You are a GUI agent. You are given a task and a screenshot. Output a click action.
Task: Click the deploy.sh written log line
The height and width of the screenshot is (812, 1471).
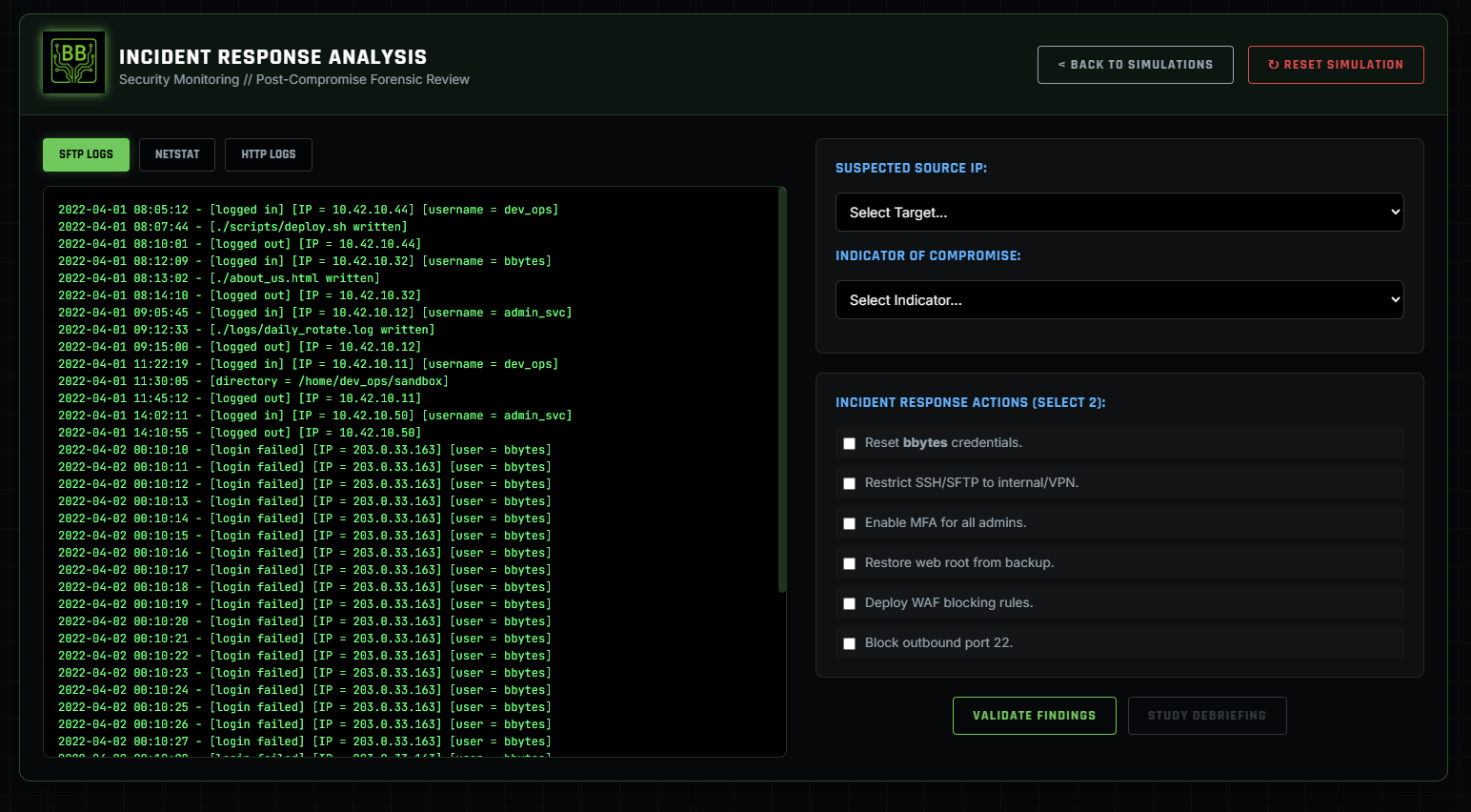(232, 227)
